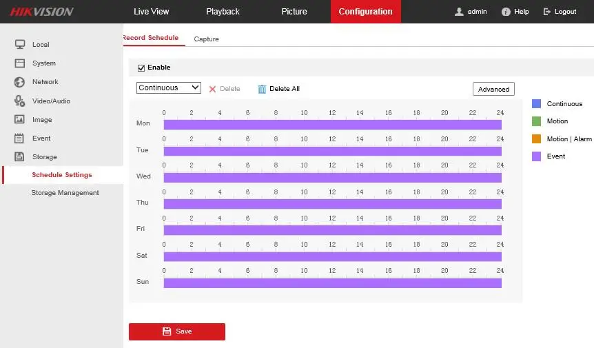The image size is (594, 348).
Task: Go to the Picture tab
Action: point(294,12)
